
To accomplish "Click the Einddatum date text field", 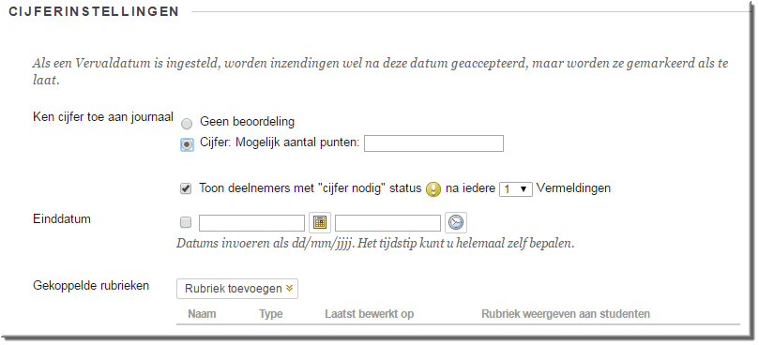I will pos(251,223).
